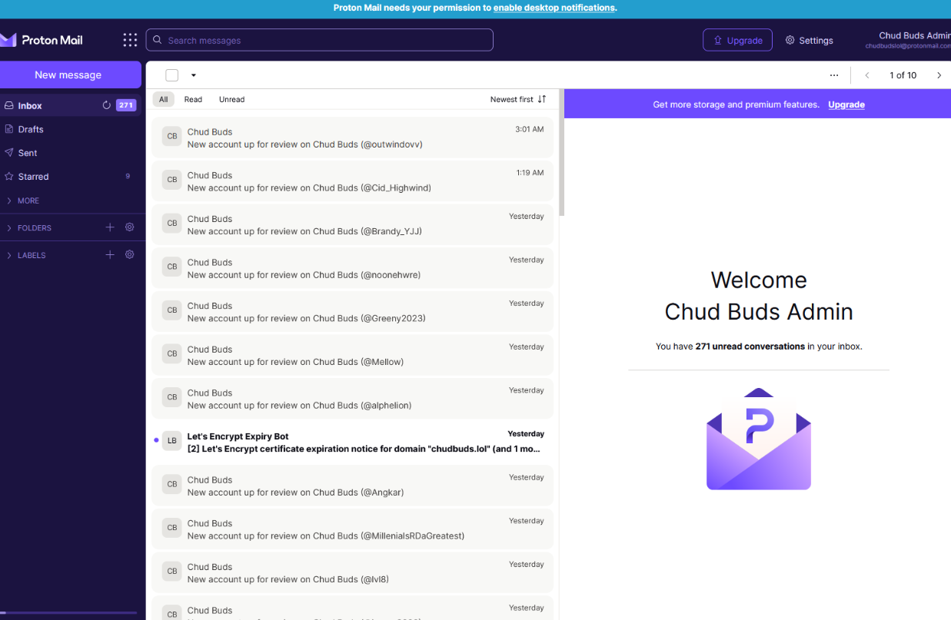Open the three-dot more options menu

[x=834, y=75]
